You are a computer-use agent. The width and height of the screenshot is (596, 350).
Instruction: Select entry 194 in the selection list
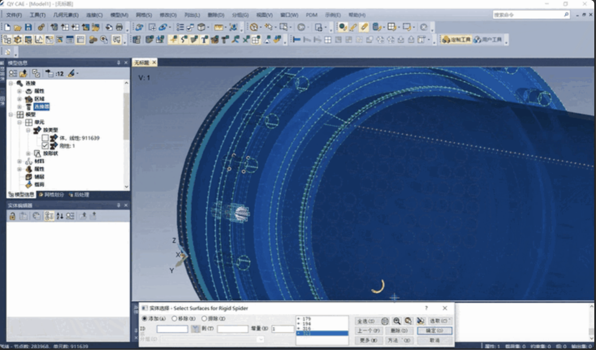[322, 324]
